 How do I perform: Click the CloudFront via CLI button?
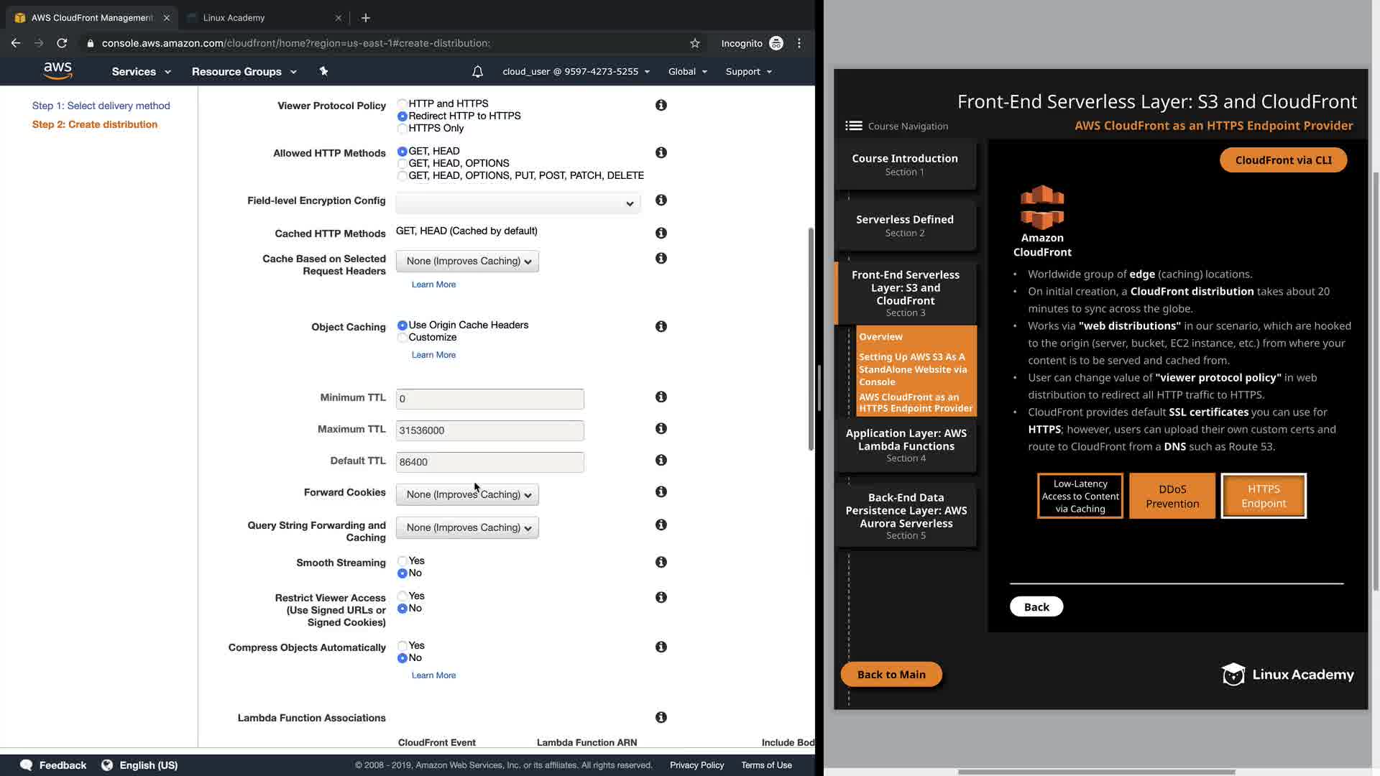1283,160
